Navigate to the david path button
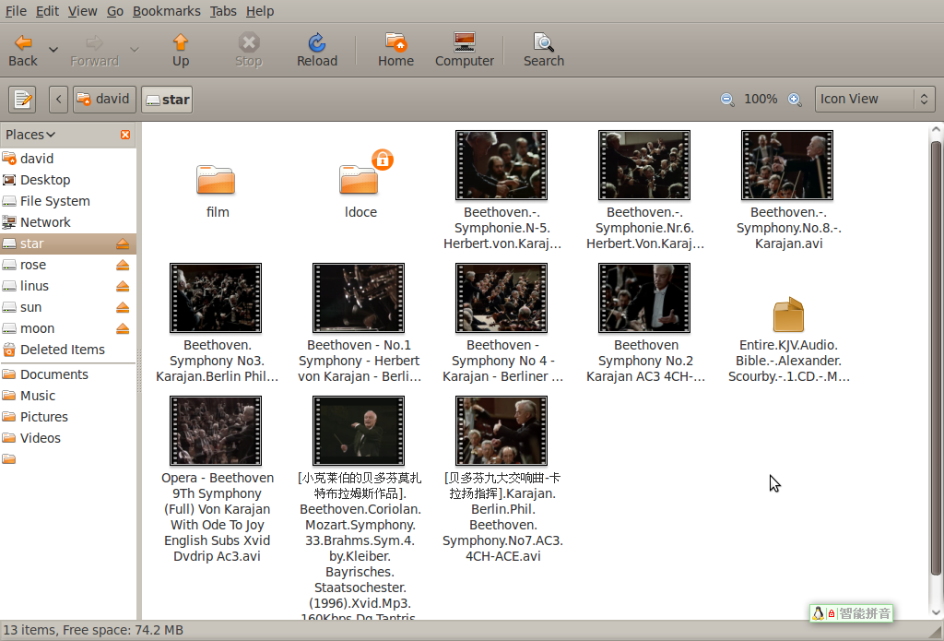The width and height of the screenshot is (944, 641). (104, 100)
